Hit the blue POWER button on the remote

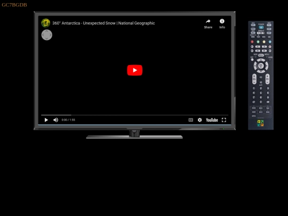261,27
